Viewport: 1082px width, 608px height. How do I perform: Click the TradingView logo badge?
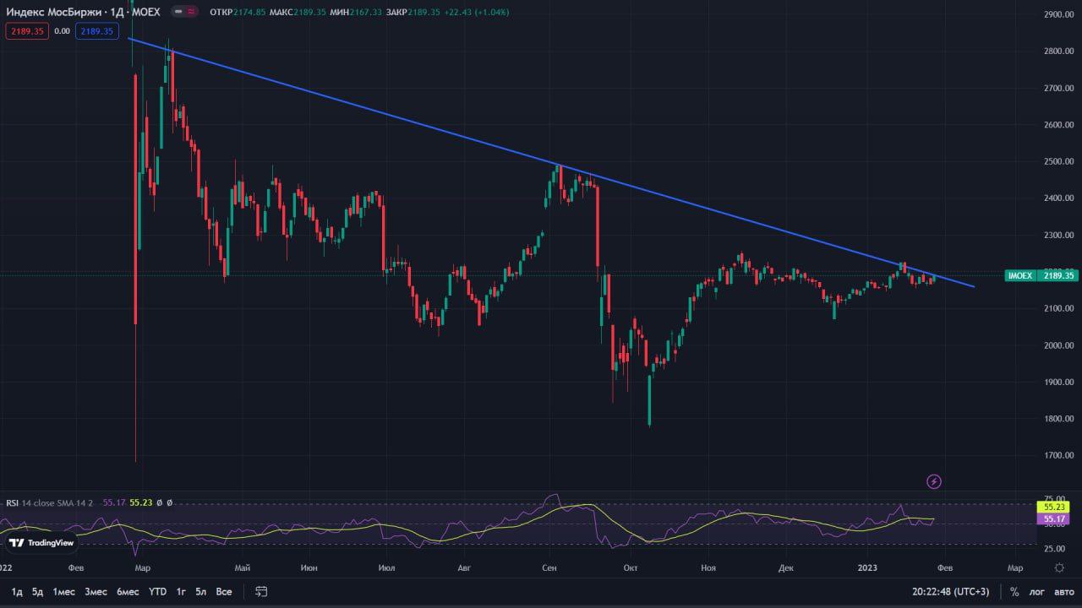point(40,543)
